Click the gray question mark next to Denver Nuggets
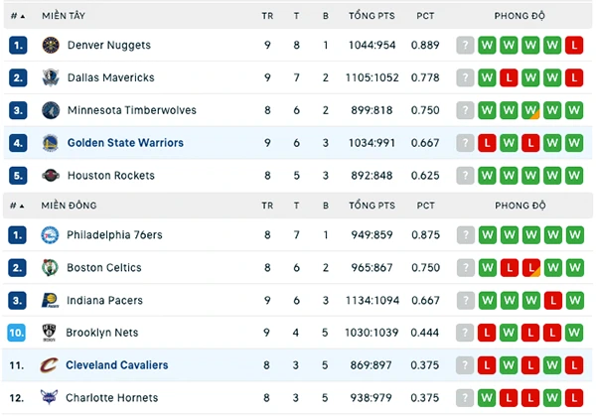 pos(465,46)
